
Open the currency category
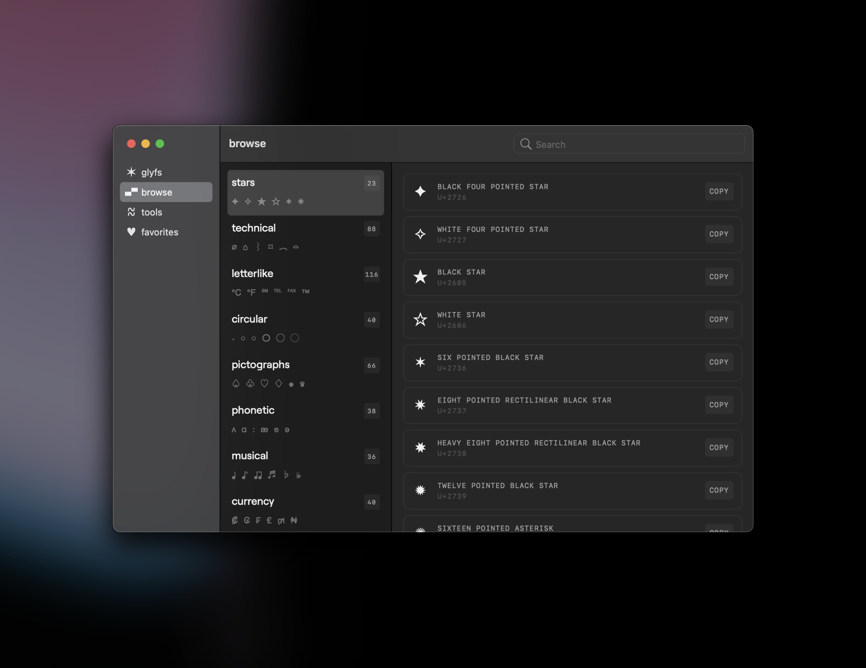[x=305, y=509]
